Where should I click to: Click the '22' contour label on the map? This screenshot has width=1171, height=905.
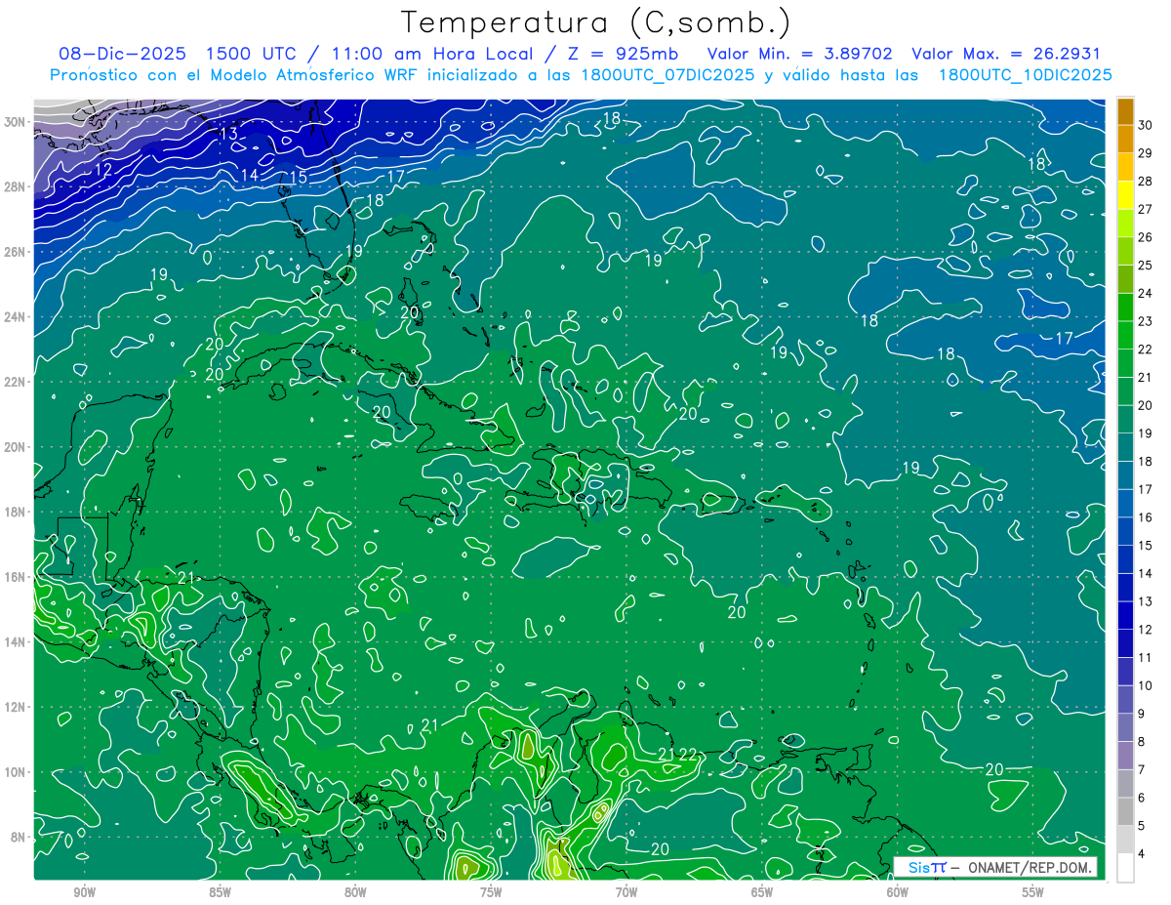point(688,755)
